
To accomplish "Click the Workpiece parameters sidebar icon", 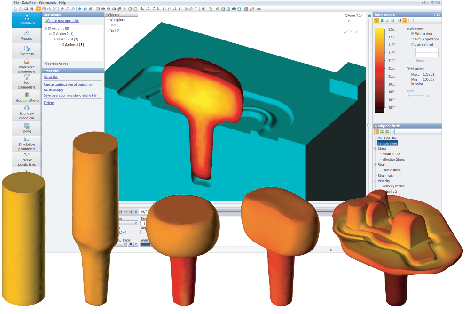I will [x=27, y=66].
